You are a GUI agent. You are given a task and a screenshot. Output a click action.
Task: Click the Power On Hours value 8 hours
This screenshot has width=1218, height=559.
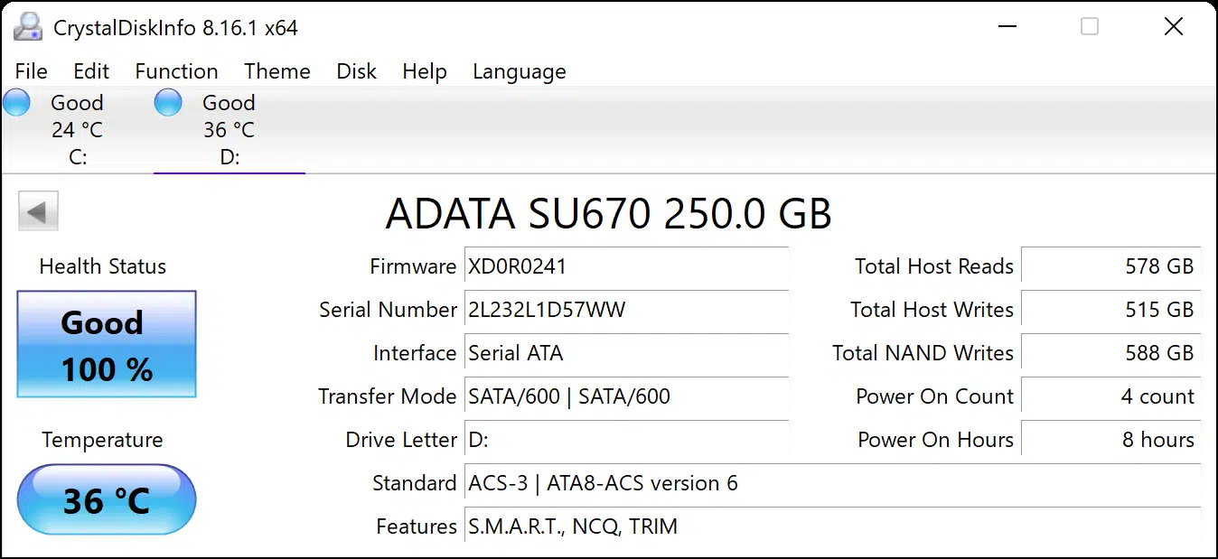pyautogui.click(x=1110, y=440)
